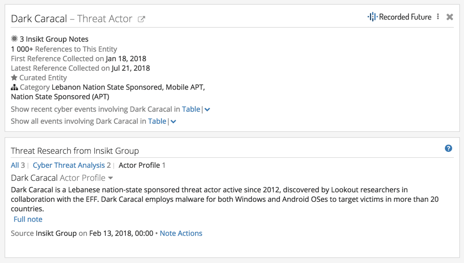Click the Curated Entity star icon

point(14,78)
